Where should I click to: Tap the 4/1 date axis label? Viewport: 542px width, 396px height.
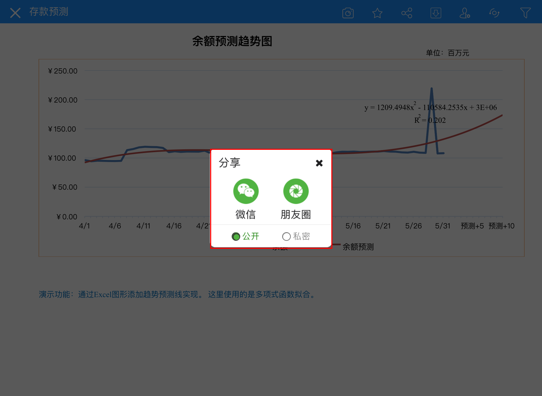(84, 226)
